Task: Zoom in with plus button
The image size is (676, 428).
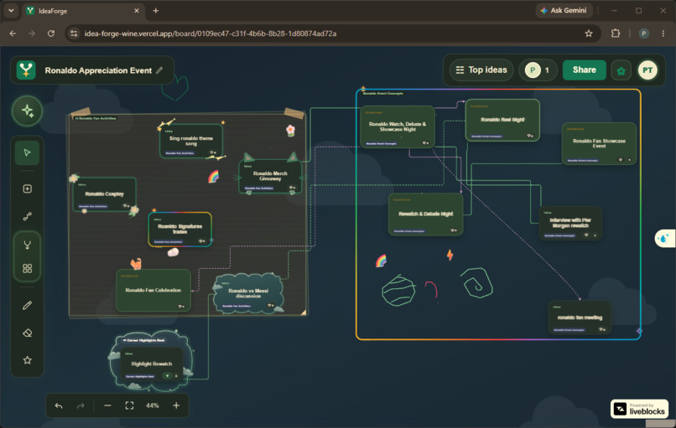Action: 176,405
